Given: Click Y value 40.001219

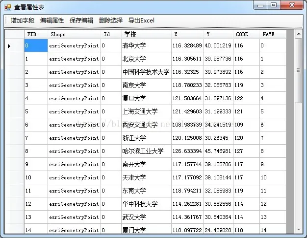Looking at the screenshot, I should pyautogui.click(x=218, y=45).
